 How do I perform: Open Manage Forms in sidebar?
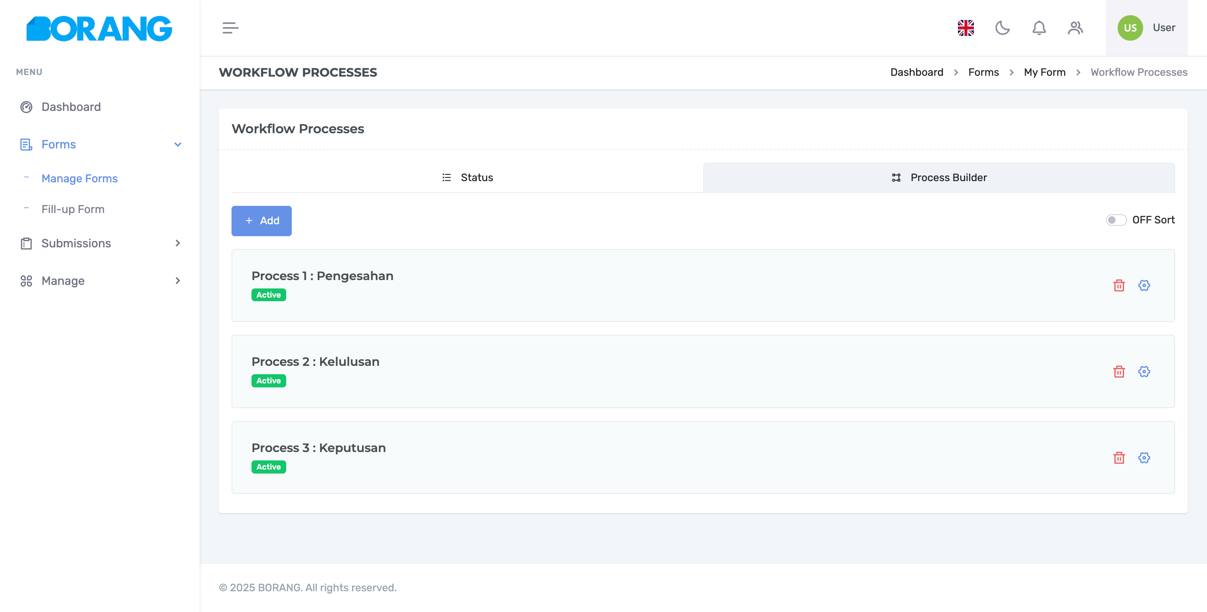tap(79, 178)
